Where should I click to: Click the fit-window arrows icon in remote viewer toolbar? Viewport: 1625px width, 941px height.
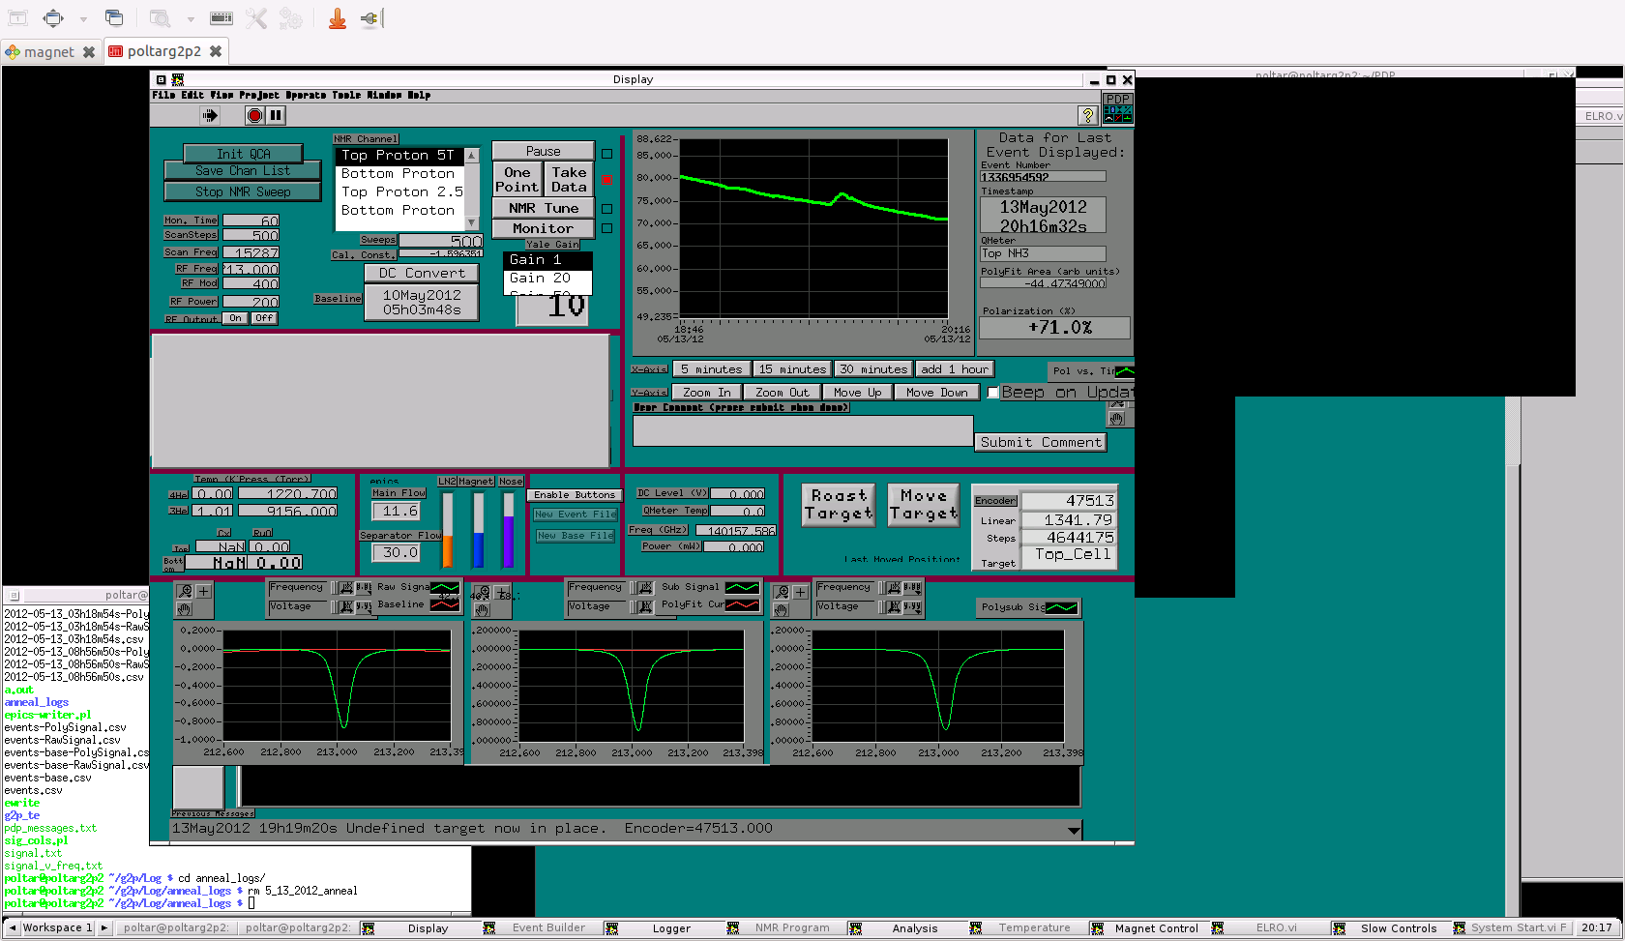click(x=53, y=17)
